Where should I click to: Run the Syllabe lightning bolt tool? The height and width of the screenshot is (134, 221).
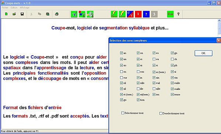click(x=114, y=14)
